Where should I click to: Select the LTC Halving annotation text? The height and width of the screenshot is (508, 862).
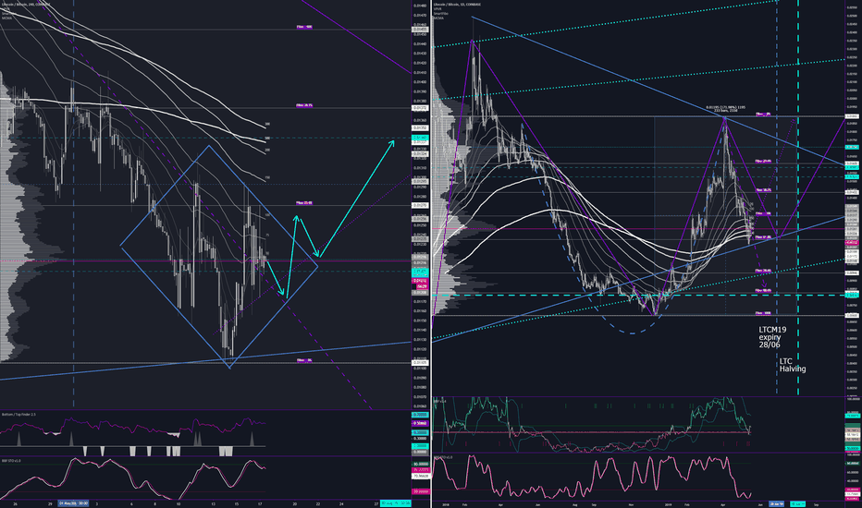[x=793, y=365]
